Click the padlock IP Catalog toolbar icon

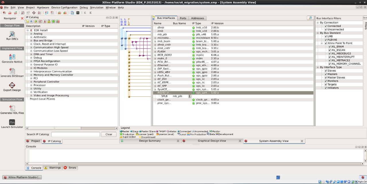pyautogui.click(x=49, y=21)
